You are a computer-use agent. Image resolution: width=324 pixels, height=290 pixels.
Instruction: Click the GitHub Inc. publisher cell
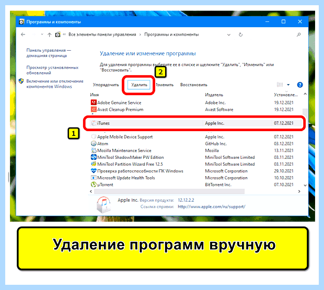[x=216, y=144]
